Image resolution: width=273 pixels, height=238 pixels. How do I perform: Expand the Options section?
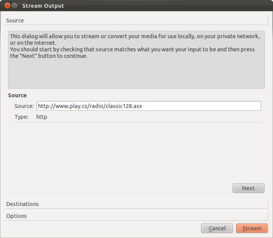click(136, 216)
